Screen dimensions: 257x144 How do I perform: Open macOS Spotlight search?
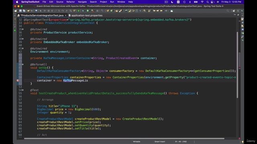[208, 2]
